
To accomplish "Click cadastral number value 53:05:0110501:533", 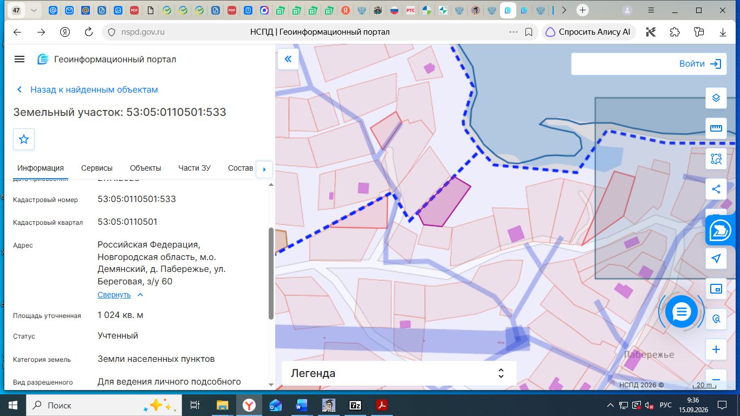I will click(137, 199).
